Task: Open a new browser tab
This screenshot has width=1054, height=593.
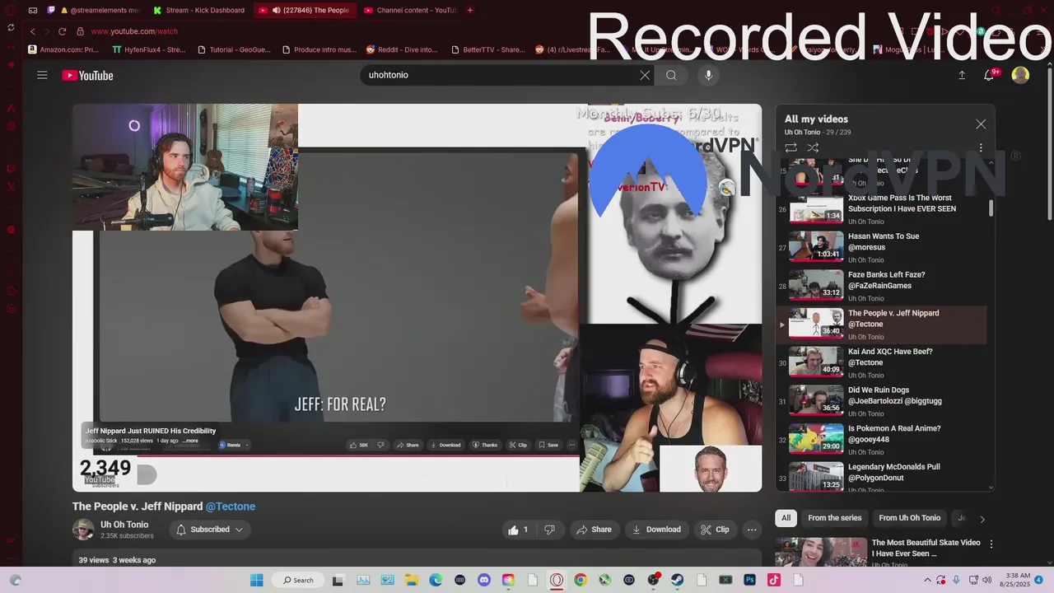Action: [470, 10]
